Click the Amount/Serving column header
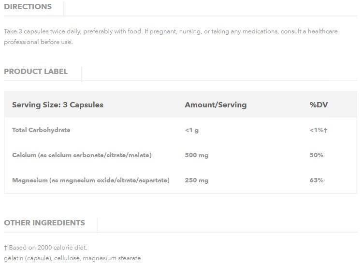 click(216, 105)
